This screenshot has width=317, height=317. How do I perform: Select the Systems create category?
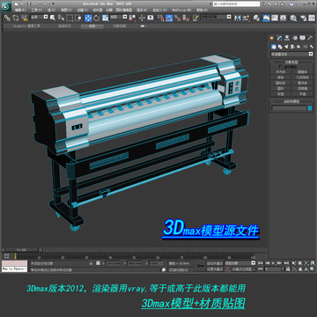312,47
